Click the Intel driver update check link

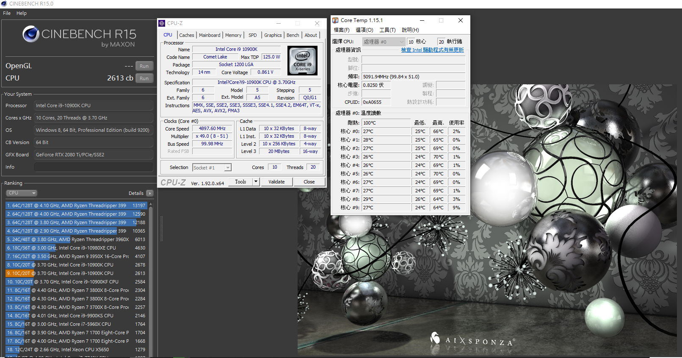(x=432, y=50)
